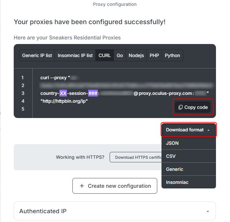This screenshot has height=222, width=230.
Task: Switch to the Generic IP list tab
Action: pyautogui.click(x=37, y=55)
